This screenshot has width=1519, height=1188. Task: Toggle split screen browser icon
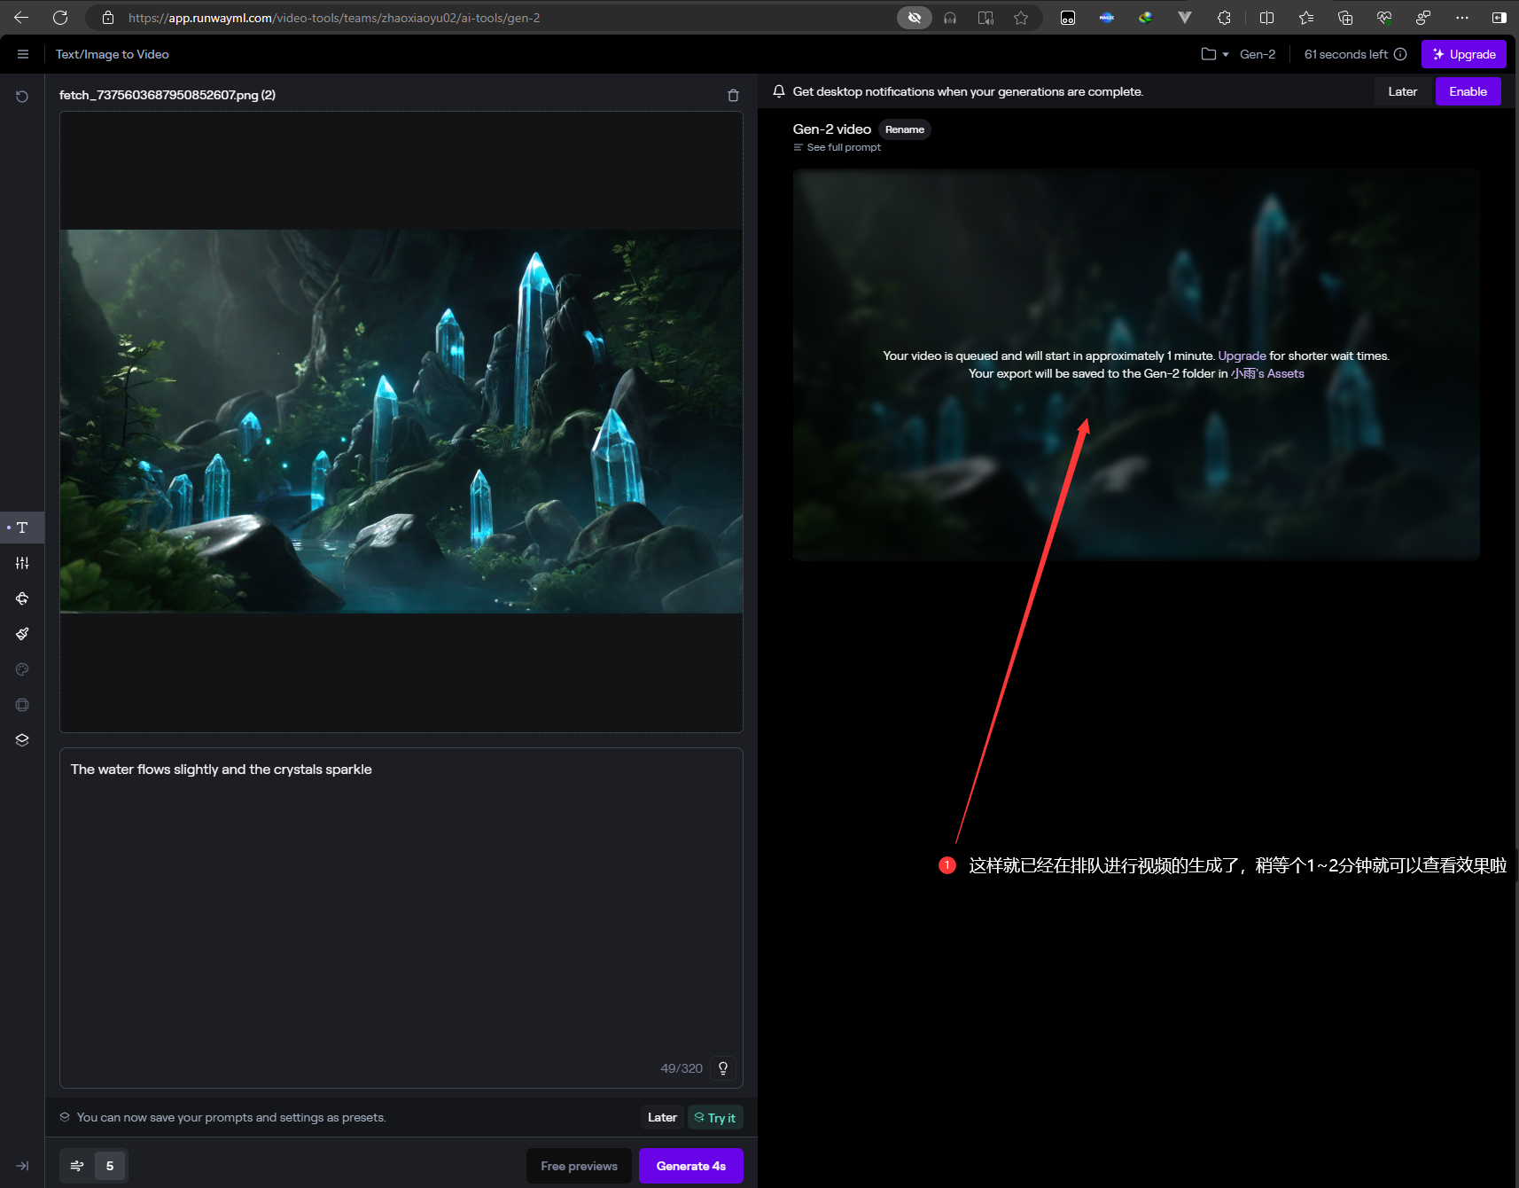click(1266, 18)
